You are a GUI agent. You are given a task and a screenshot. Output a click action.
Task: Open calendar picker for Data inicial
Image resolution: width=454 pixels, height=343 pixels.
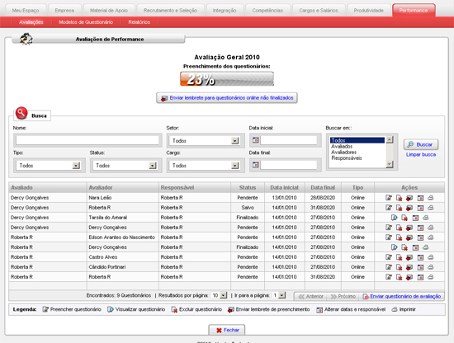256,140
